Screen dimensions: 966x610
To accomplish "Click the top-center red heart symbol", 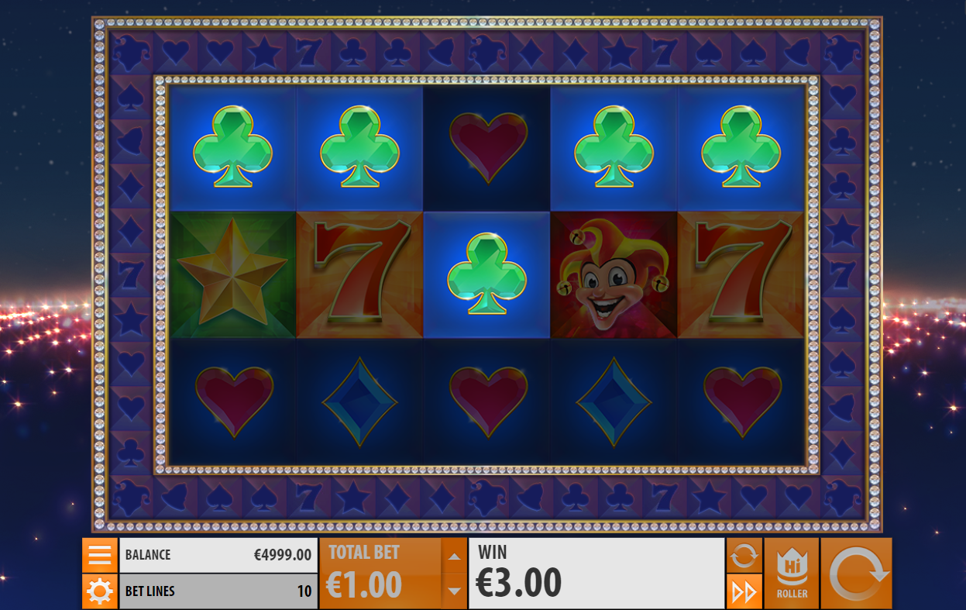I will coord(487,147).
